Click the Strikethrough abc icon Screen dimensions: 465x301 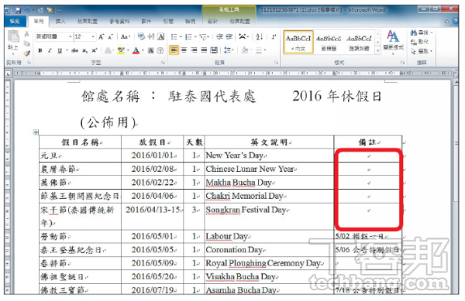(74, 50)
